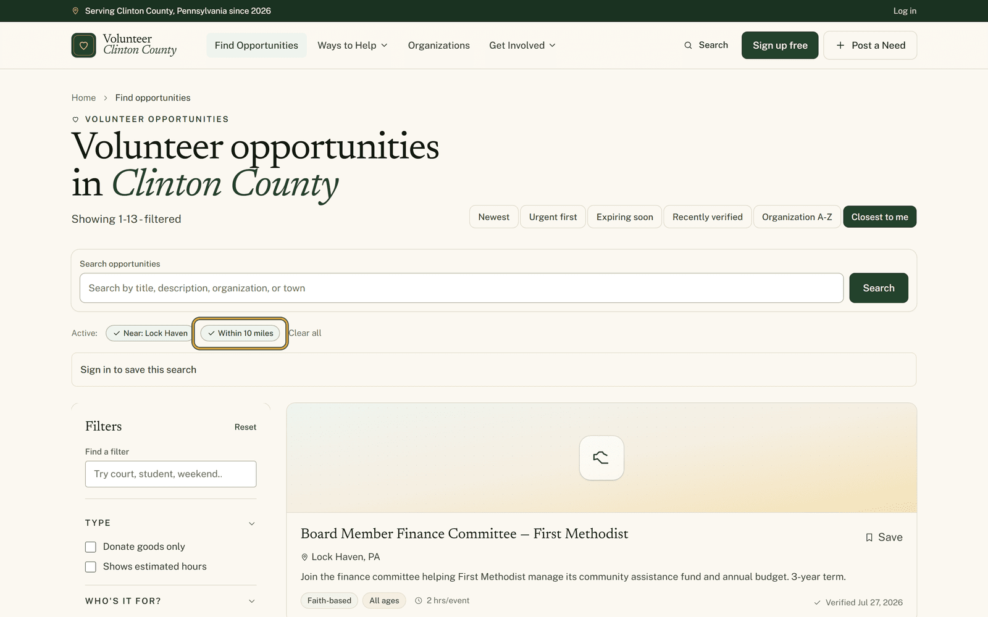The image size is (988, 617).
Task: Click the Sign up free button
Action: pyautogui.click(x=780, y=45)
